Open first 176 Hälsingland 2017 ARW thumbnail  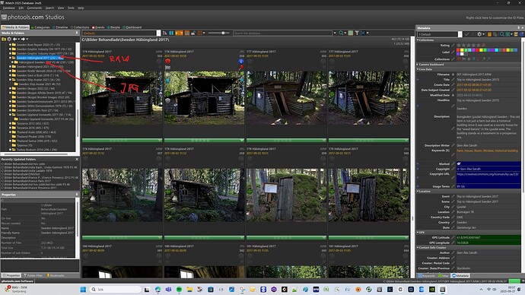tap(122, 97)
